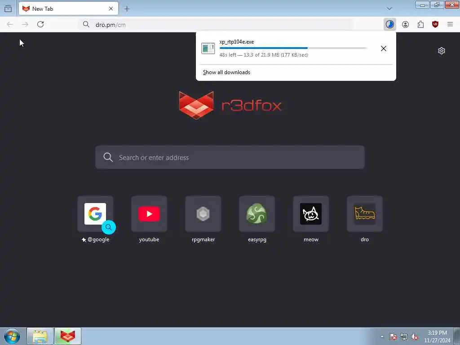Click the xp_rtp104e.exe file type icon

point(208,49)
